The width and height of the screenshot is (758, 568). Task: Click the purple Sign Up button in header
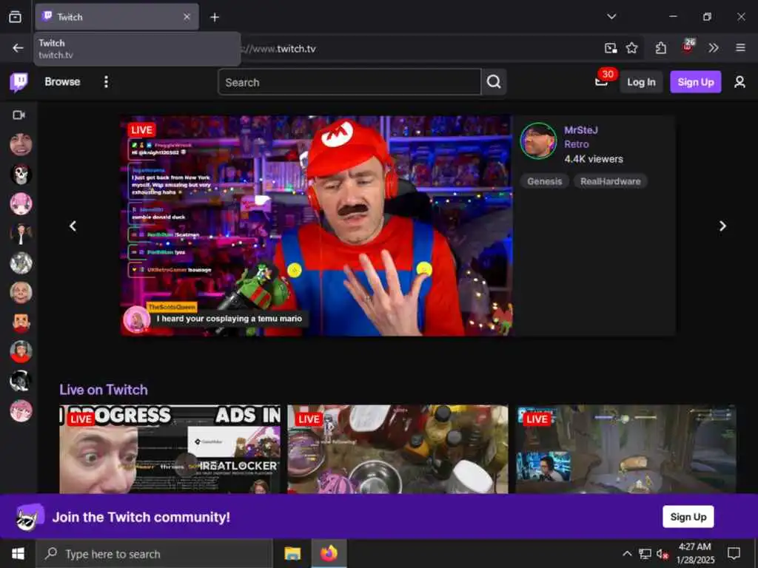pyautogui.click(x=696, y=82)
